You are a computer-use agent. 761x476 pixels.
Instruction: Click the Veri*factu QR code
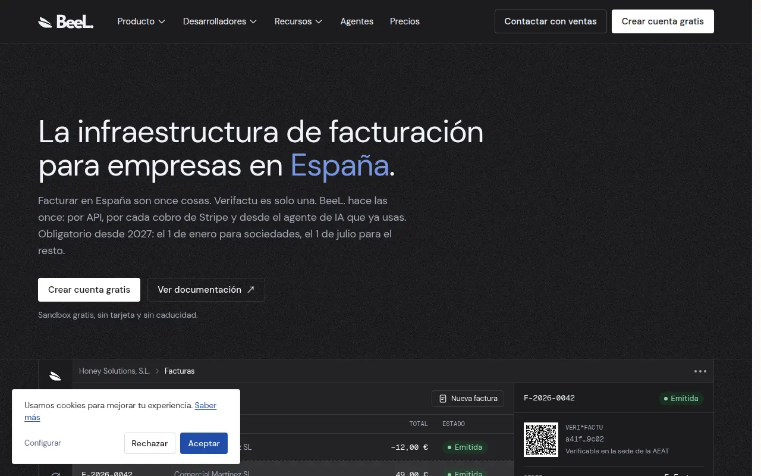click(541, 440)
